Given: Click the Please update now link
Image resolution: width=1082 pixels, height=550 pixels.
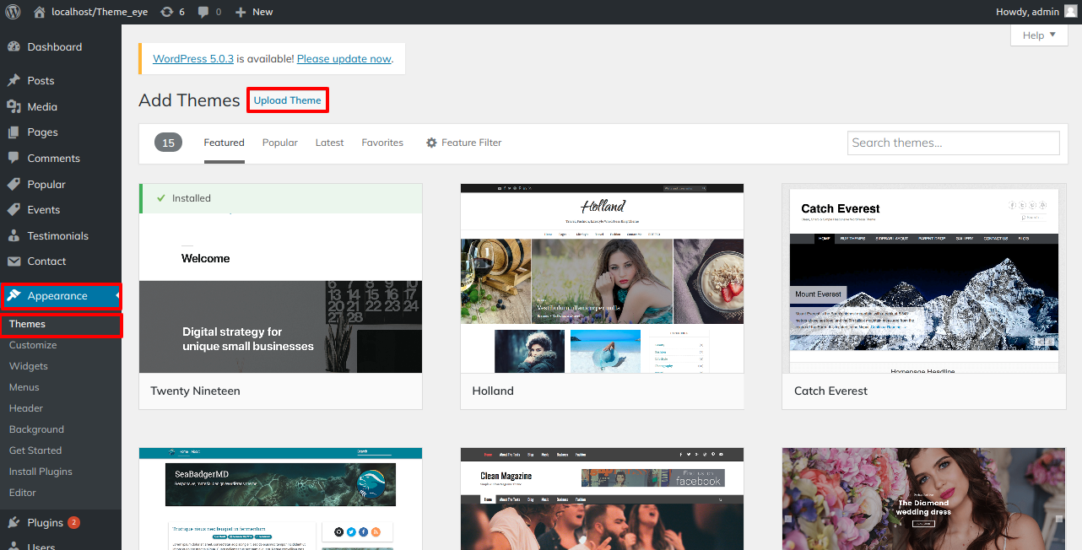Looking at the screenshot, I should (344, 59).
